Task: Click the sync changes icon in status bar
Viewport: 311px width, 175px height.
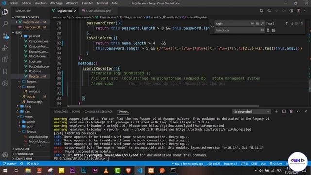Action: 22,164
